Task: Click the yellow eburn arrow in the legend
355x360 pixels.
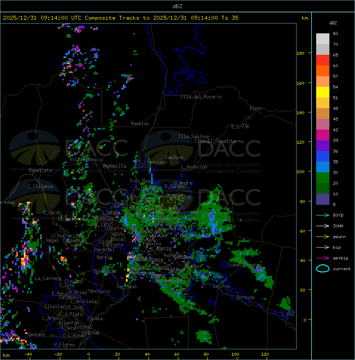Action: [323, 237]
